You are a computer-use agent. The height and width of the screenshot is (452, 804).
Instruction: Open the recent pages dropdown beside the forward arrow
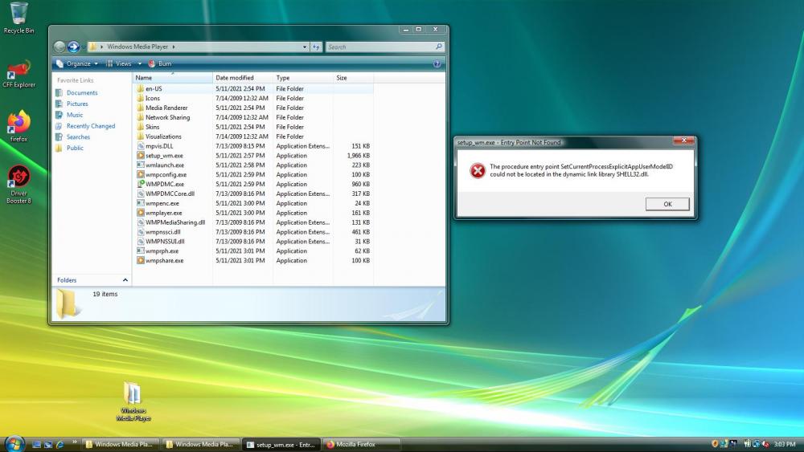point(83,47)
